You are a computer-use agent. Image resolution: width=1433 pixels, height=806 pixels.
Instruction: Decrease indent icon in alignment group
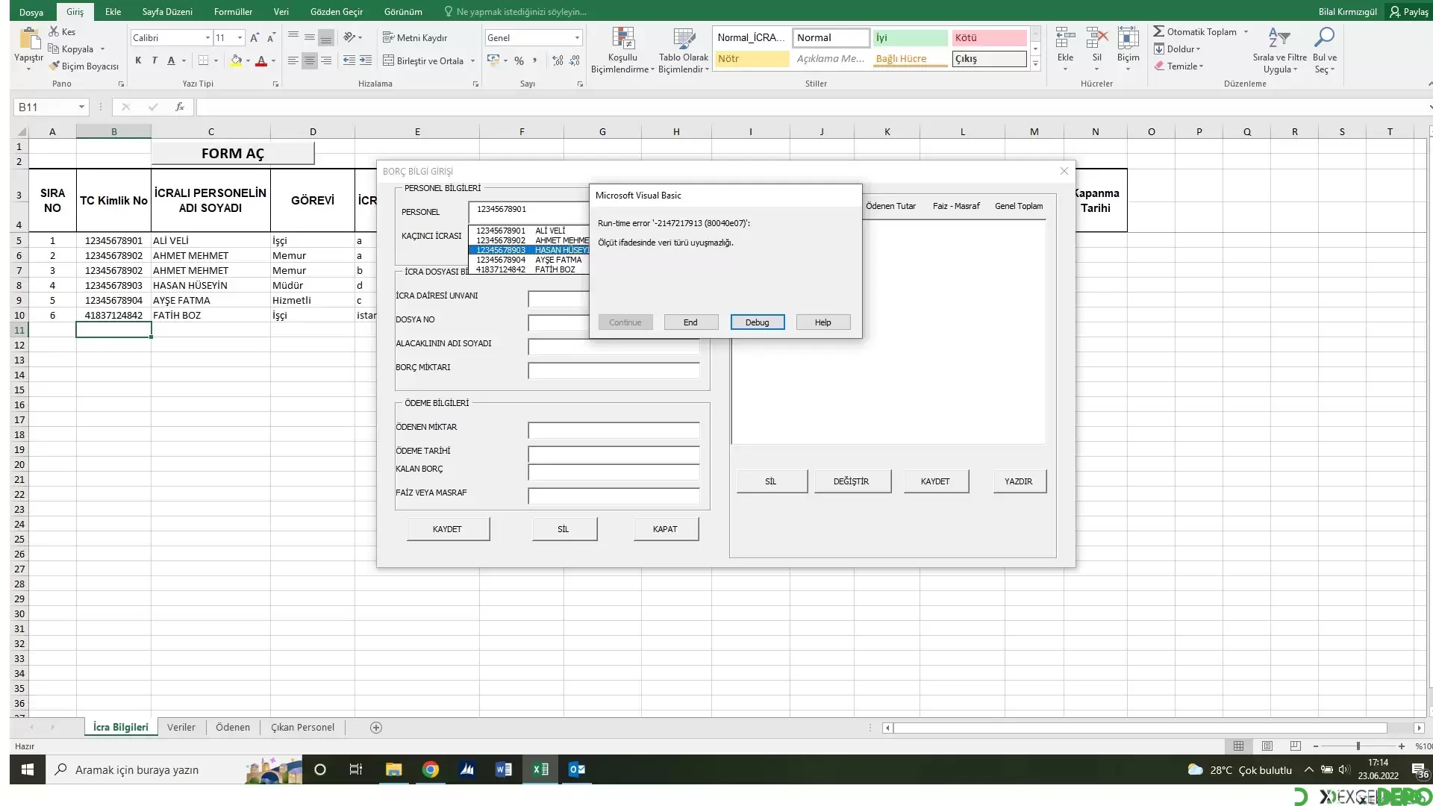coord(349,60)
